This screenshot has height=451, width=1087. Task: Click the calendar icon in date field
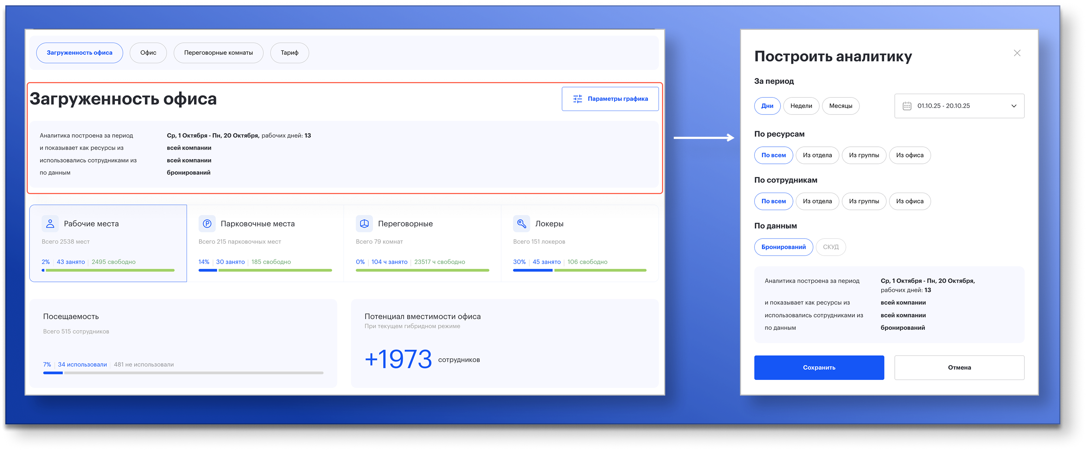coord(907,106)
